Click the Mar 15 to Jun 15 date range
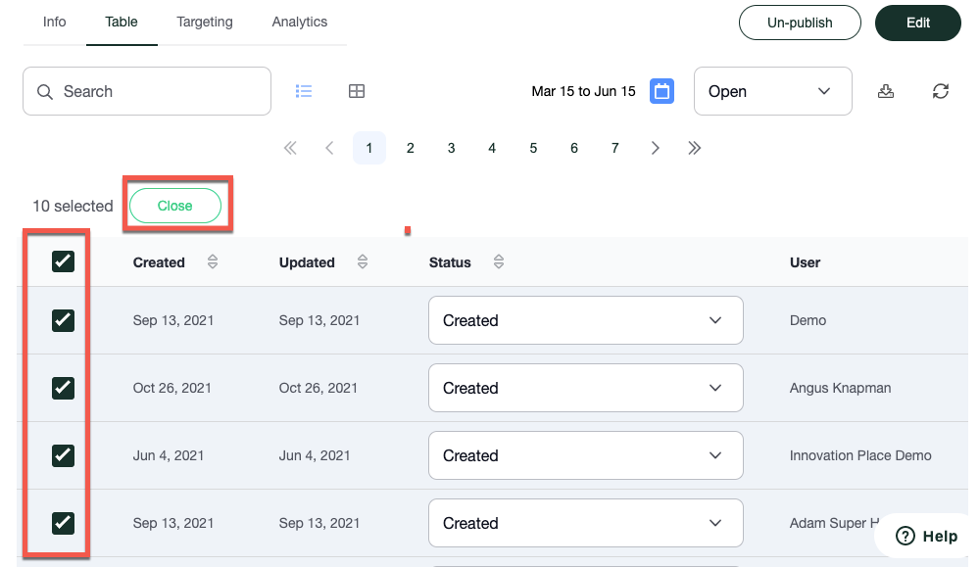Image resolution: width=979 pixels, height=567 pixels. [583, 91]
